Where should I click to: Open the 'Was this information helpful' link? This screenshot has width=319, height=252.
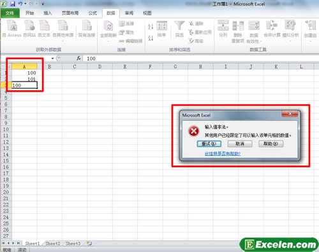point(223,153)
